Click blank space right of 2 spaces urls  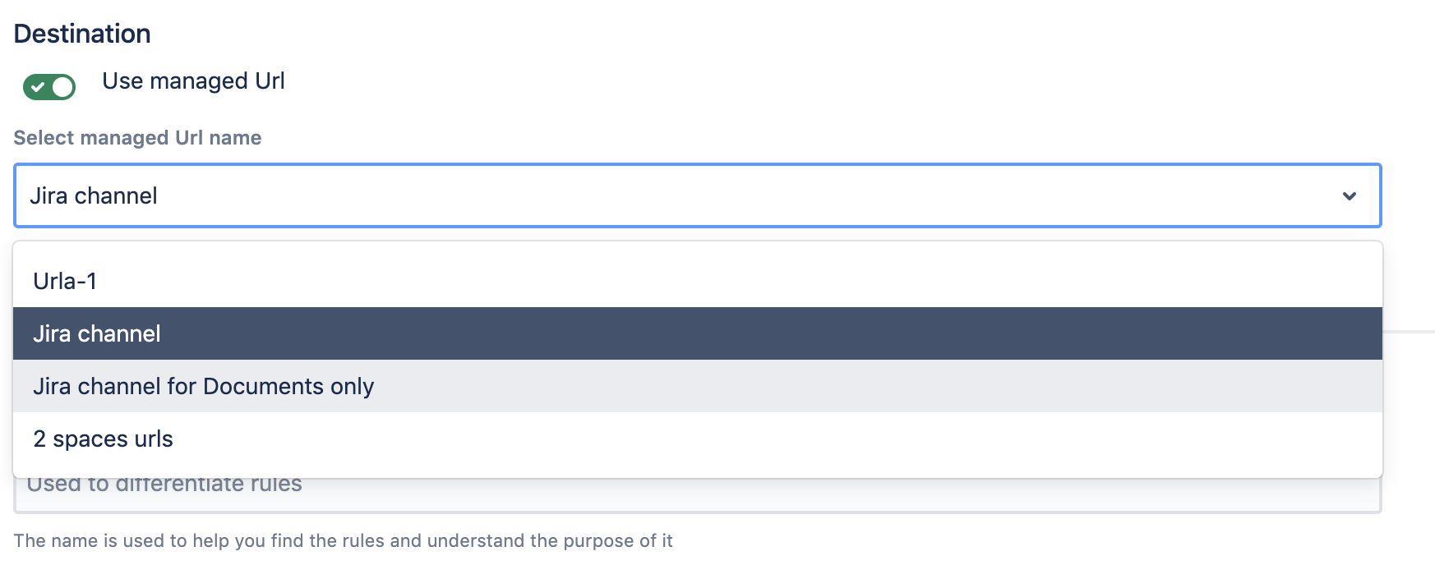(x=740, y=439)
